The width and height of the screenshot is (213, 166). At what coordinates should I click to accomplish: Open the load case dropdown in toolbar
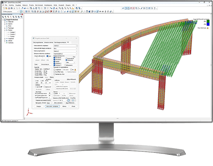click(10, 12)
